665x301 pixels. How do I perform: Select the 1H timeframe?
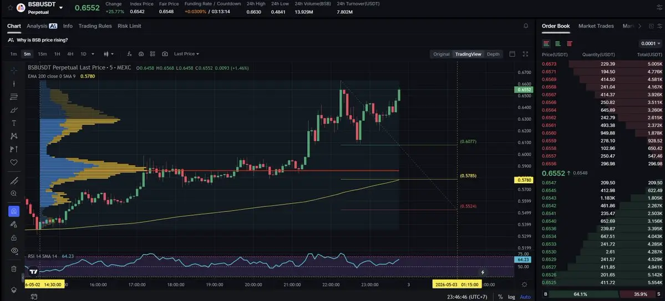click(x=57, y=54)
